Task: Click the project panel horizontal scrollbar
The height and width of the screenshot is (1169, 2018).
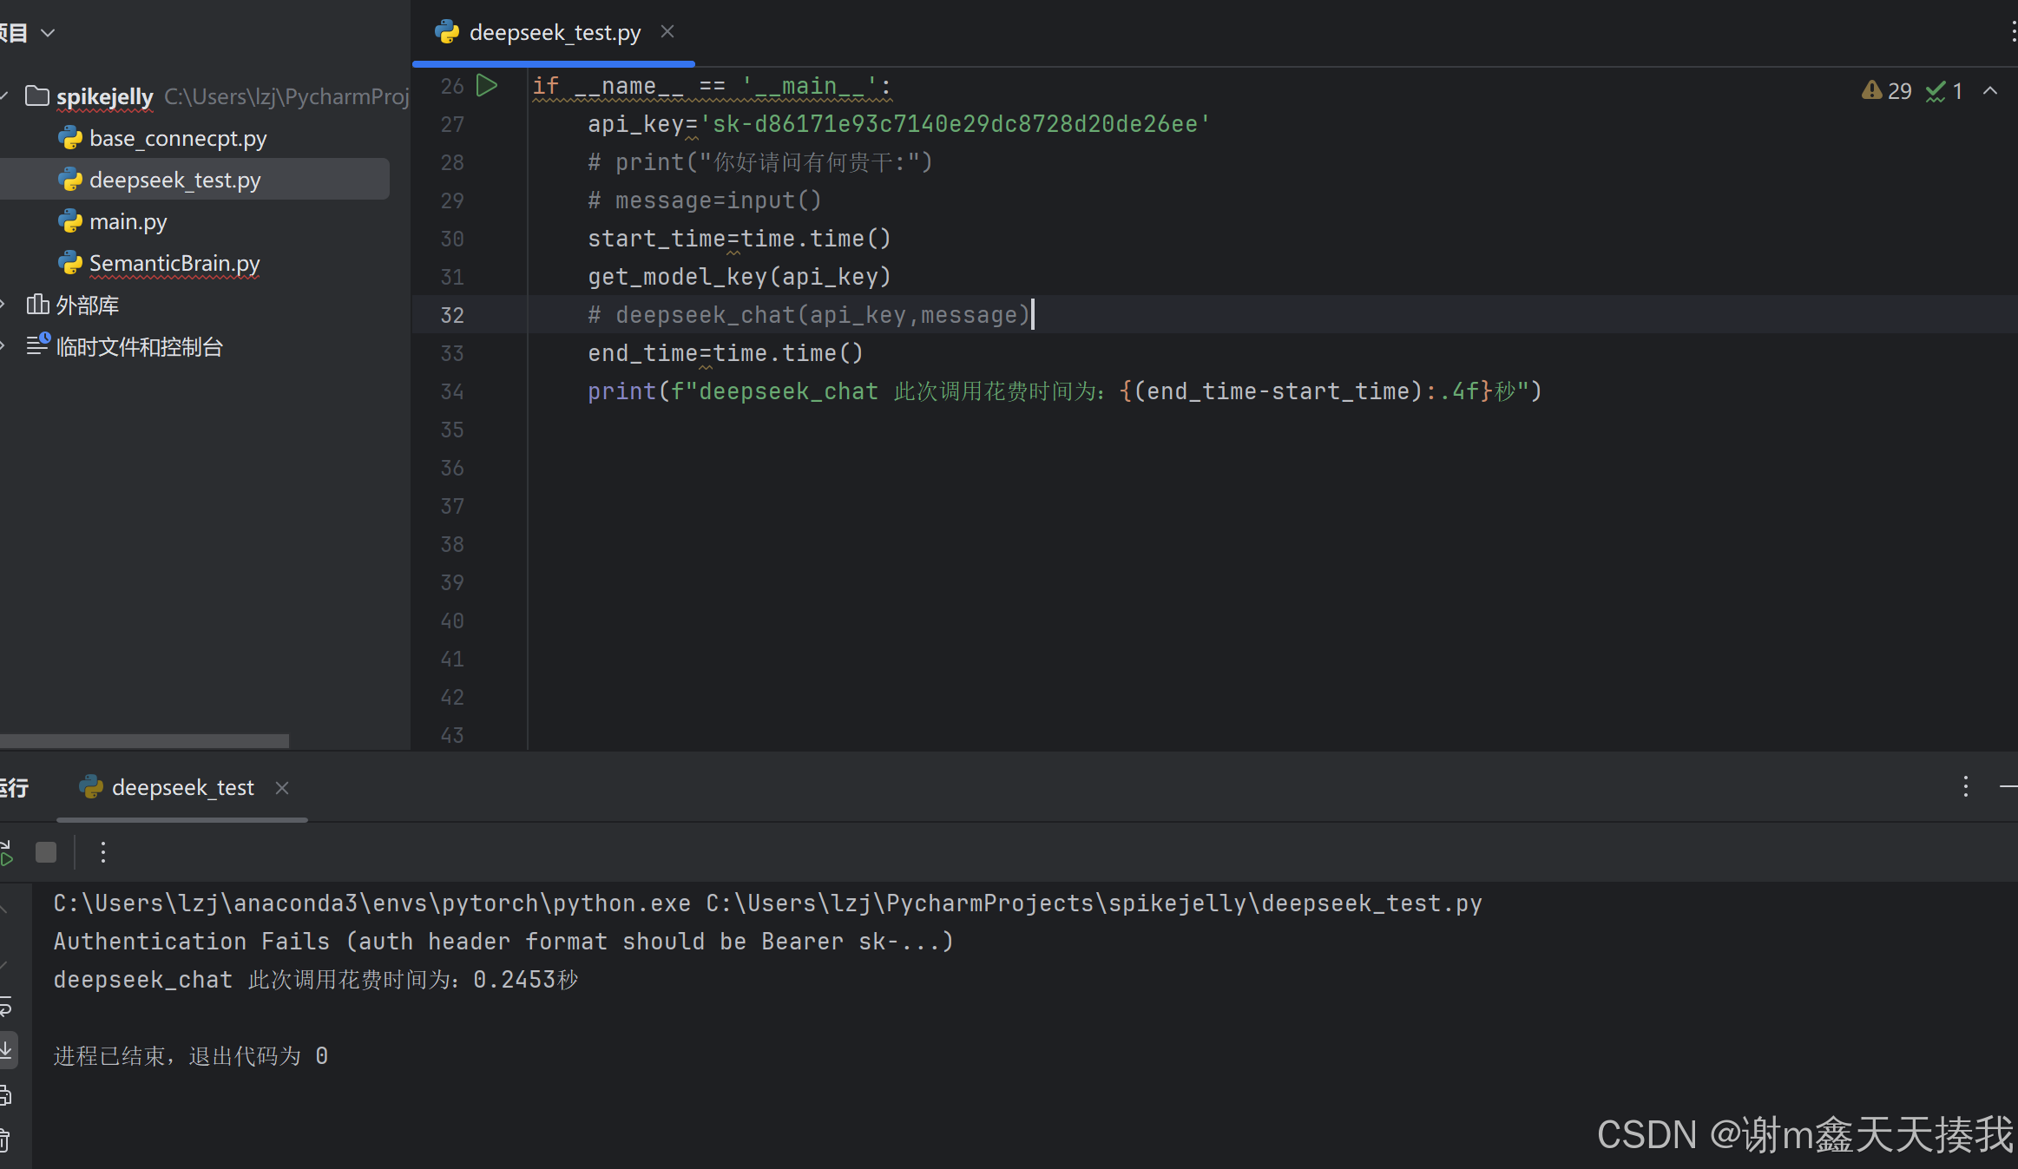Action: (144, 741)
